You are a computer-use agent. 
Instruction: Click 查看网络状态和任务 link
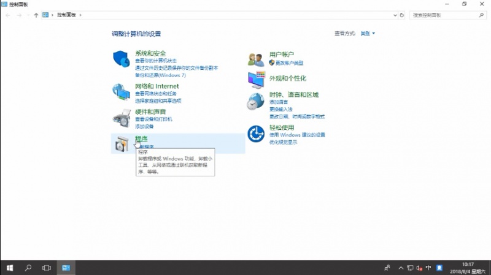click(x=156, y=94)
